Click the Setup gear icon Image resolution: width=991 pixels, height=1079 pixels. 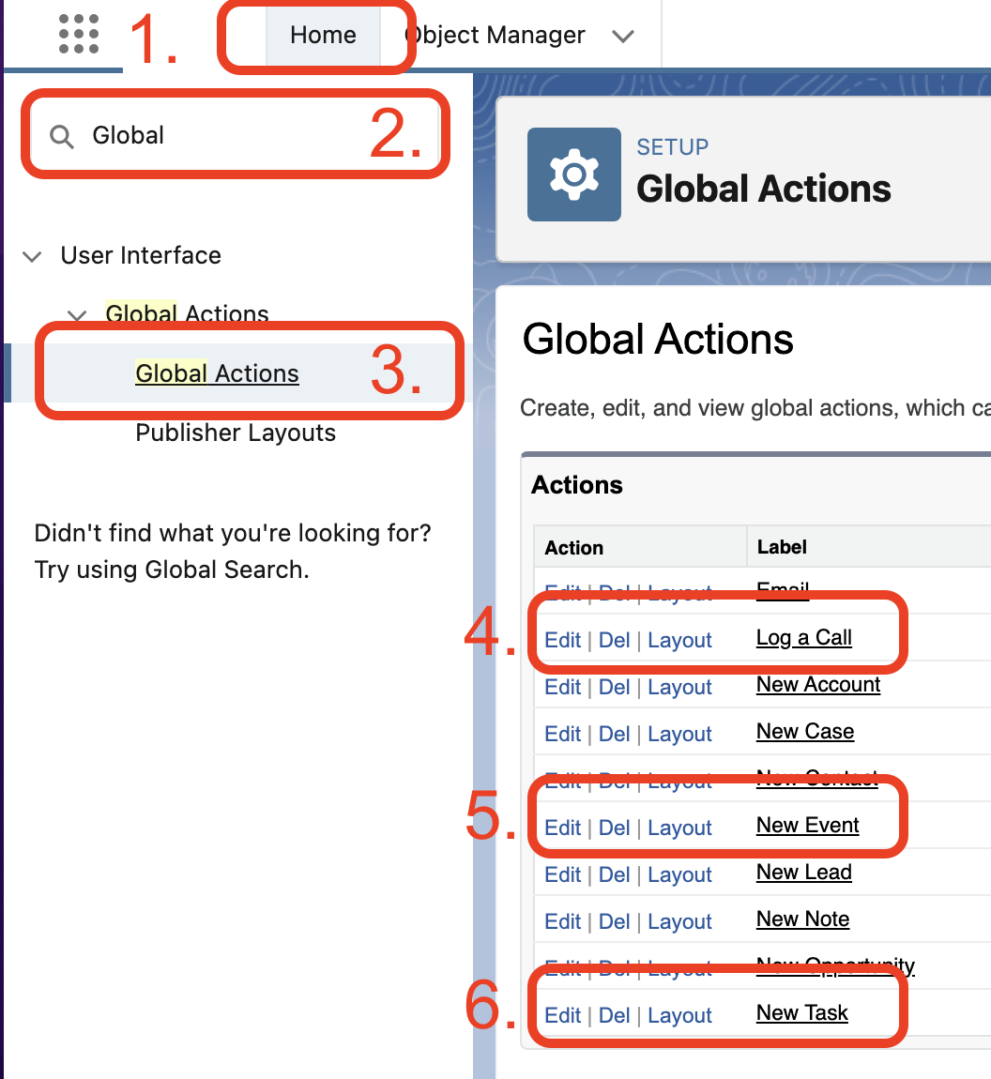click(574, 175)
